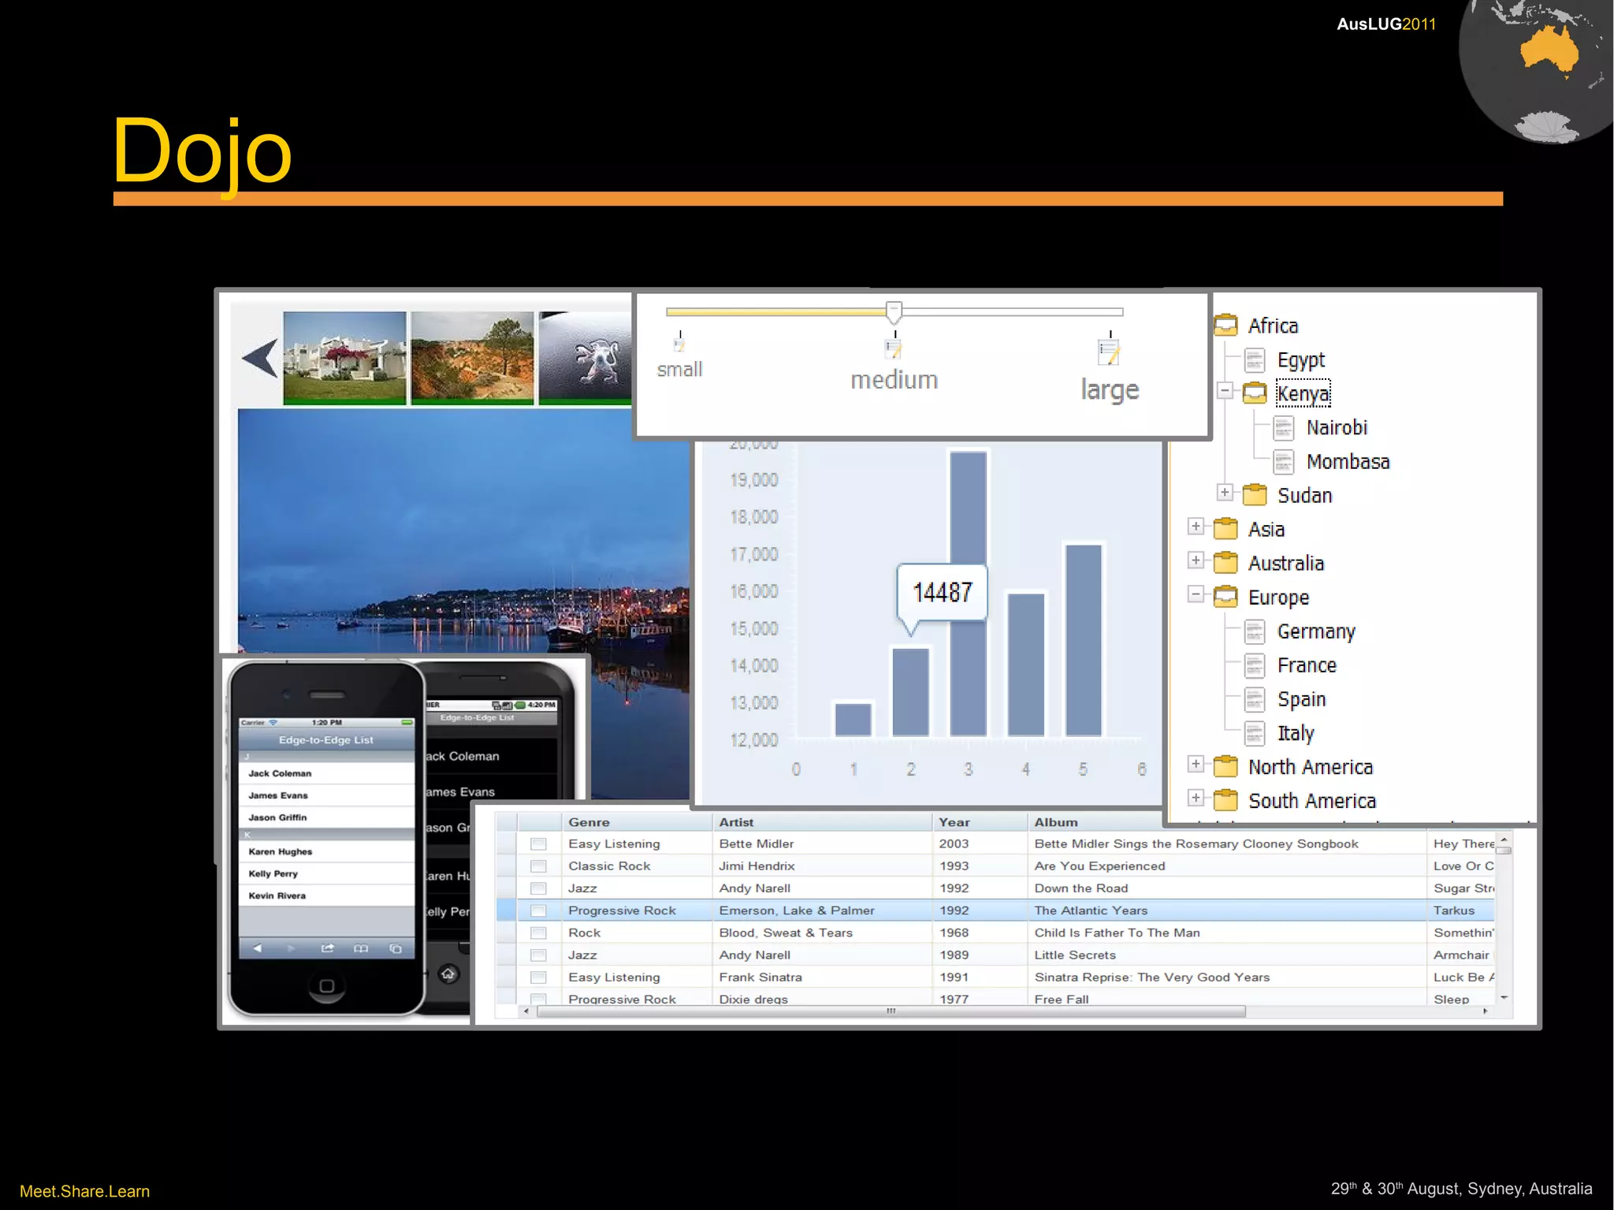The height and width of the screenshot is (1210, 1614).
Task: Expand the Sudan tree node
Action: (x=1225, y=493)
